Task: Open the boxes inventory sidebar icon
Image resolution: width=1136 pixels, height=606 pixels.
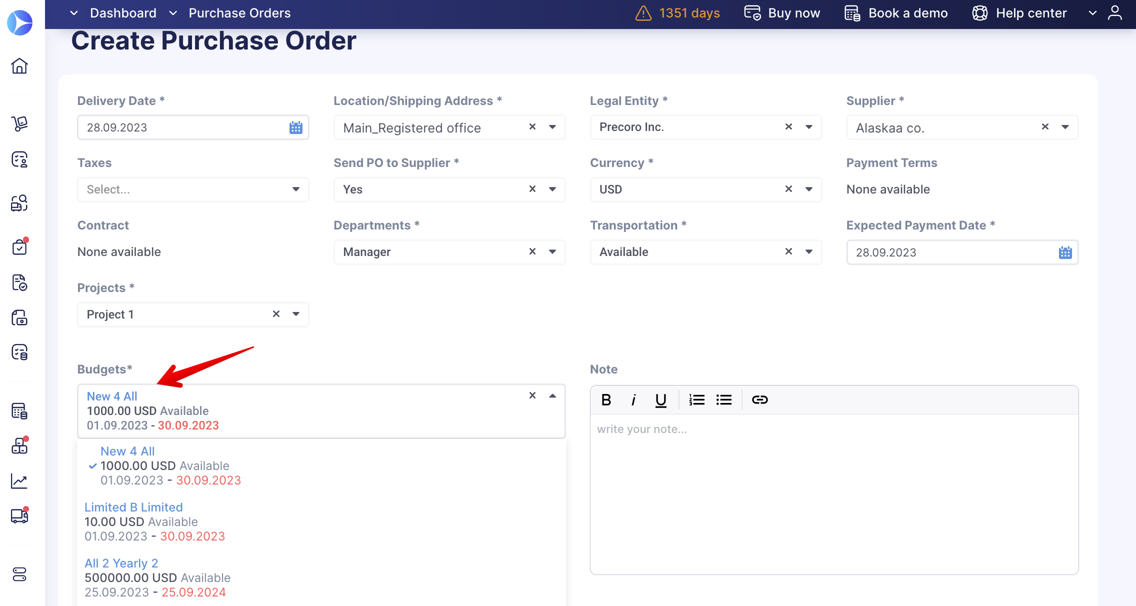Action: 19,445
